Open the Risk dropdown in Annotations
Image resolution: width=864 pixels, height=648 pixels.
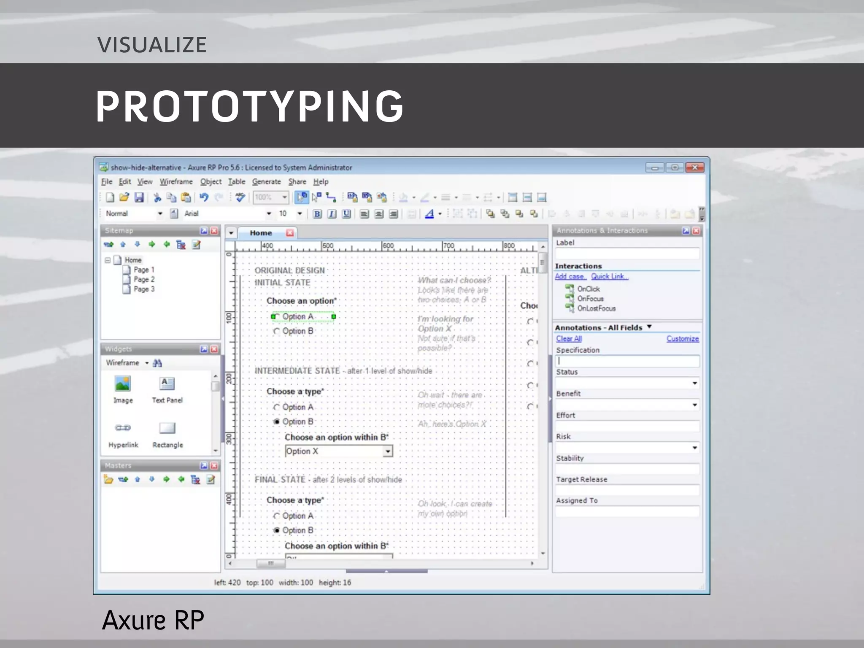coord(694,448)
